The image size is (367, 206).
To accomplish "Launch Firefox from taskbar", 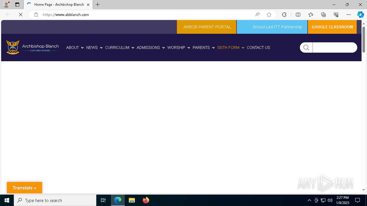I will pos(146,200).
